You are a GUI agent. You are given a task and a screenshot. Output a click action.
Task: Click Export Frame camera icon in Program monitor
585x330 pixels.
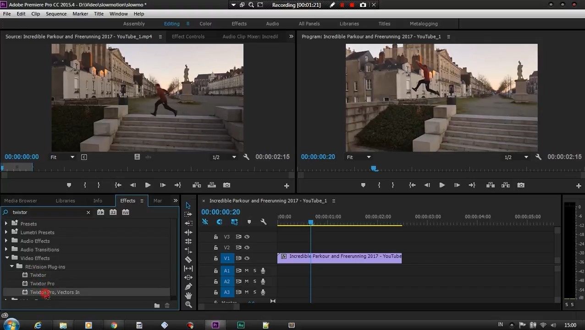tap(521, 185)
